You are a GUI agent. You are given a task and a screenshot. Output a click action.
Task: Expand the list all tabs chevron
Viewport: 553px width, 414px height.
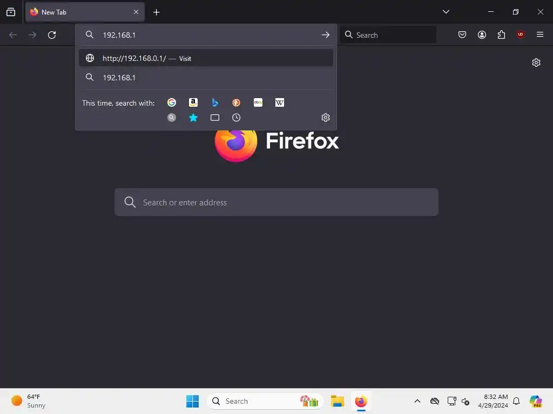(446, 12)
